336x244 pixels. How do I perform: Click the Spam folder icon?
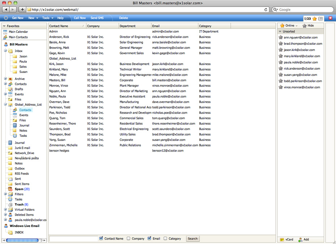tap(10, 189)
